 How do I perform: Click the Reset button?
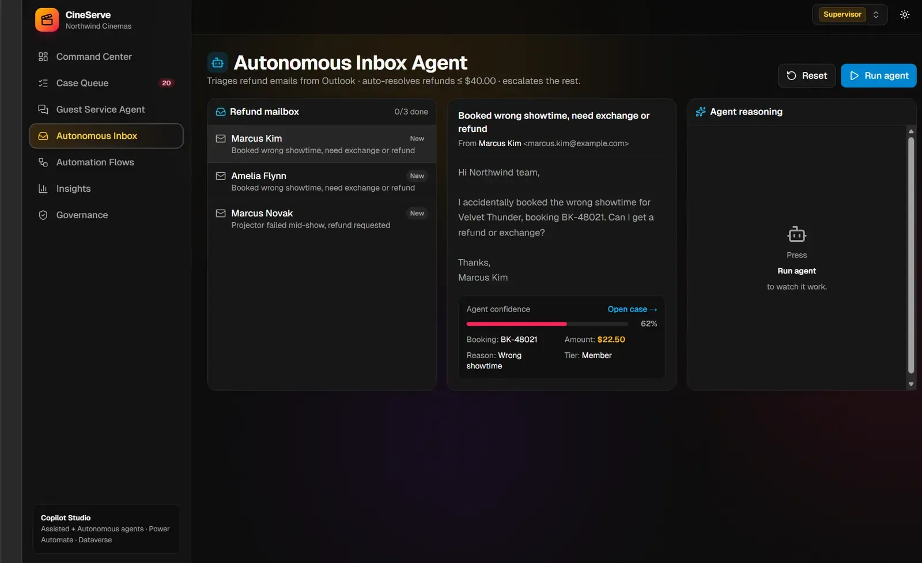click(x=806, y=75)
